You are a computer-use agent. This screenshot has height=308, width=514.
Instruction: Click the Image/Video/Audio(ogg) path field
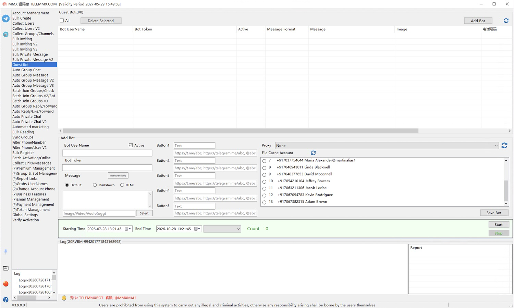point(99,213)
